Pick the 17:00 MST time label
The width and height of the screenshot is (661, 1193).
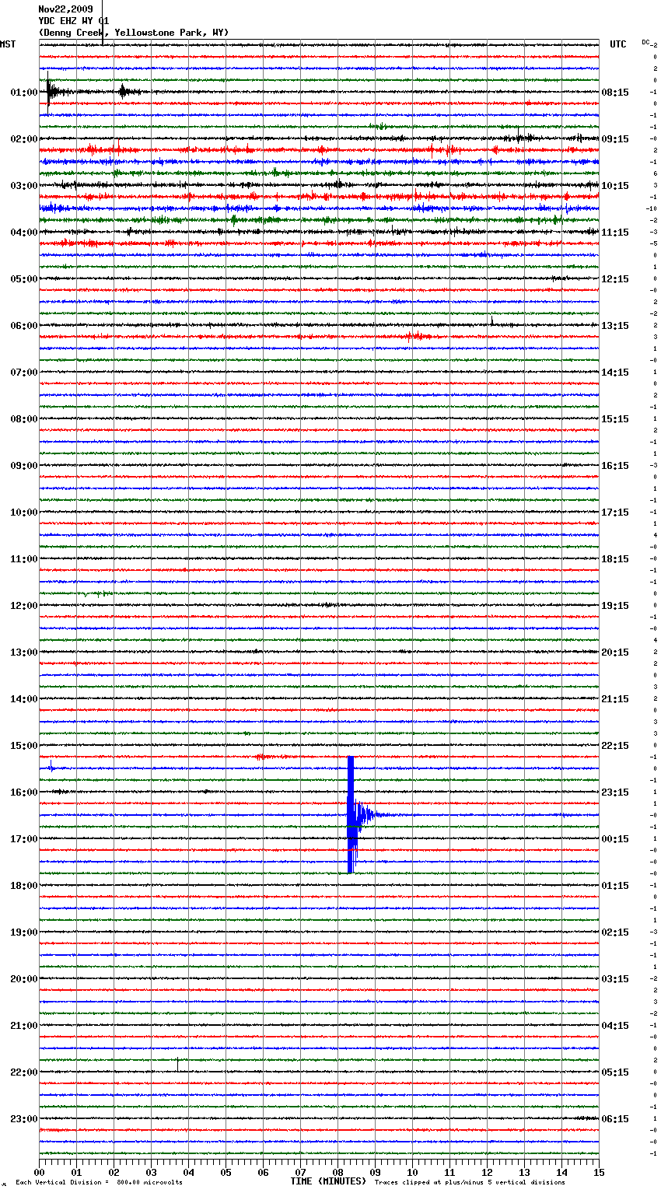coord(23,839)
